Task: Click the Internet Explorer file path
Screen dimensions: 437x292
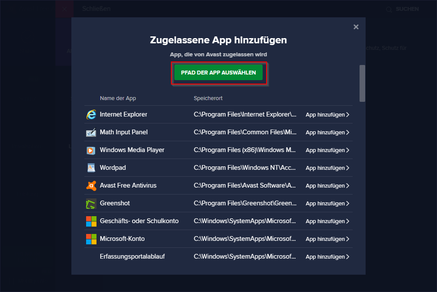Action: pos(245,114)
